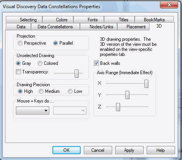Open the Titles tab
This screenshot has width=182, height=160.
coord(120,20)
